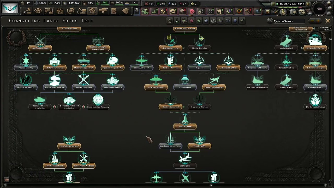Toggle pause using the green play arrow

point(277,4)
